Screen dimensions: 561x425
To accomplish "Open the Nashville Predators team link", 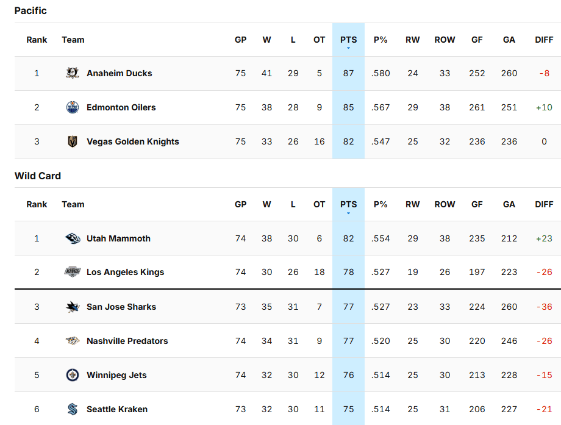I will (x=127, y=341).
